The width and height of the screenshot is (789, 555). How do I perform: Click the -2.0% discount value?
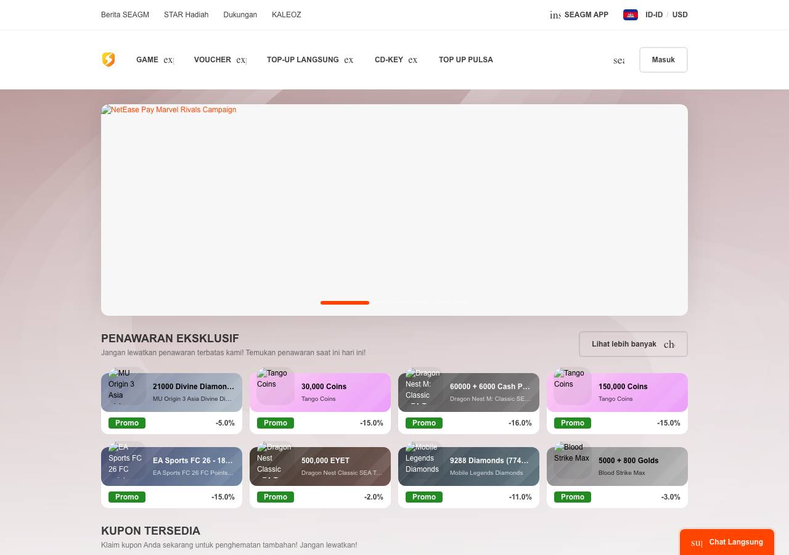(374, 497)
